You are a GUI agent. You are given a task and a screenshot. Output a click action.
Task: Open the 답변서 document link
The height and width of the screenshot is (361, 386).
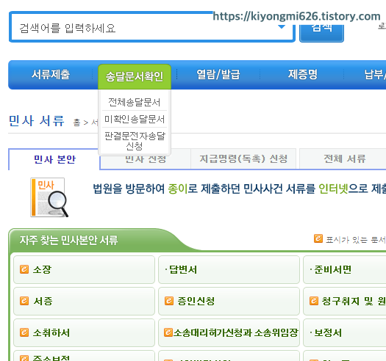tap(183, 269)
